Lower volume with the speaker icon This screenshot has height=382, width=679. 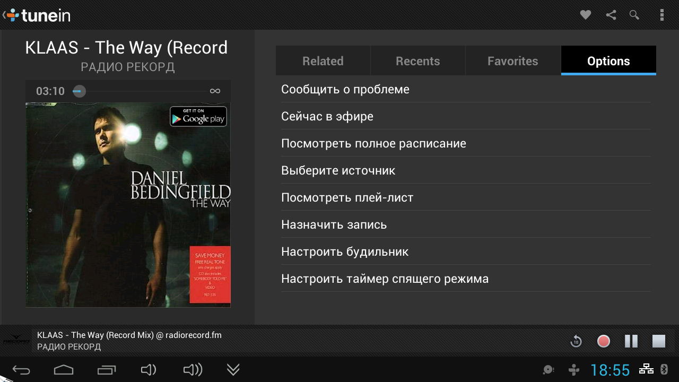tap(148, 370)
